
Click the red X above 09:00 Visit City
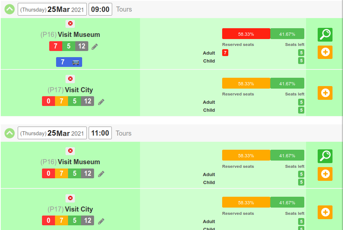pyautogui.click(x=70, y=79)
